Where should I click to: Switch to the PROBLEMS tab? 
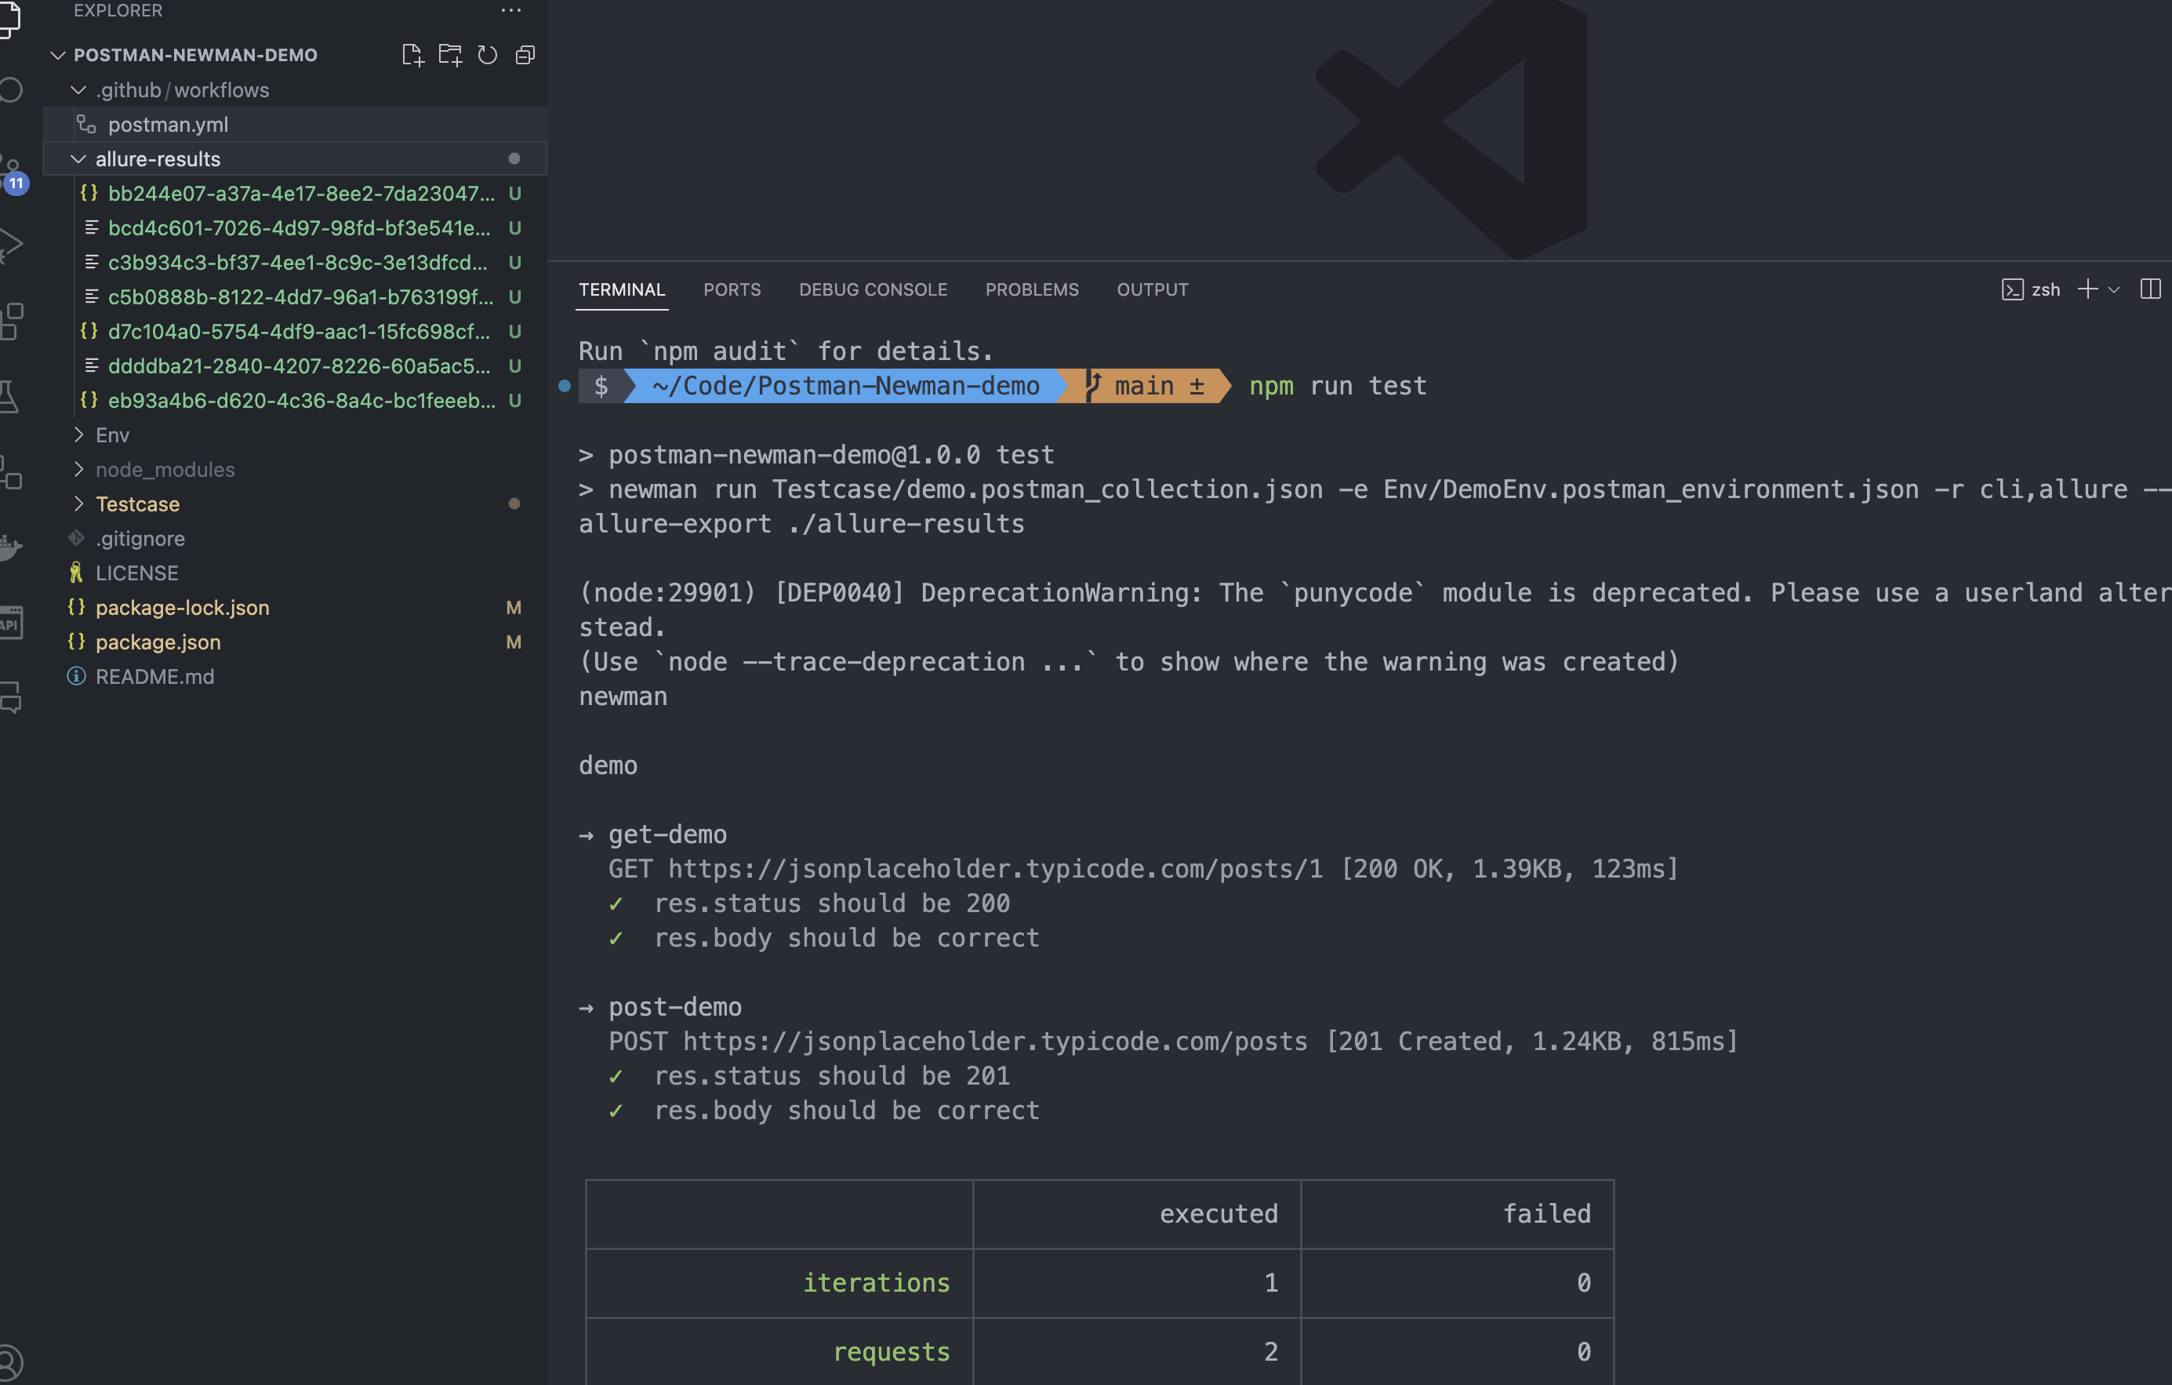pyautogui.click(x=1031, y=289)
